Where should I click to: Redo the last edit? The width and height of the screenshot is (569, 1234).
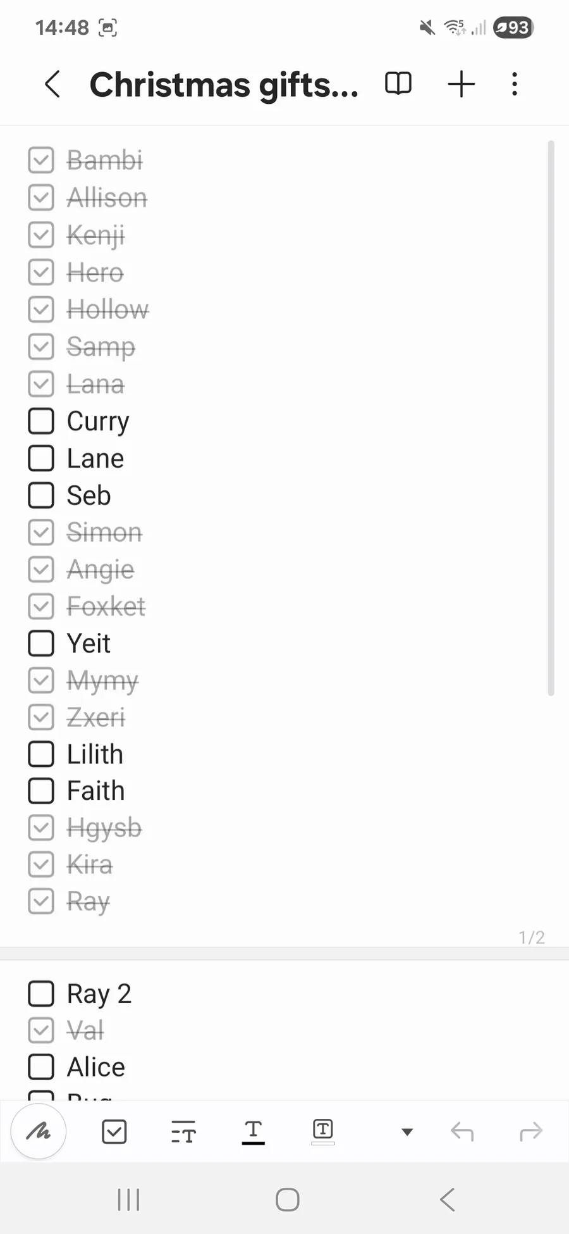click(x=531, y=1131)
